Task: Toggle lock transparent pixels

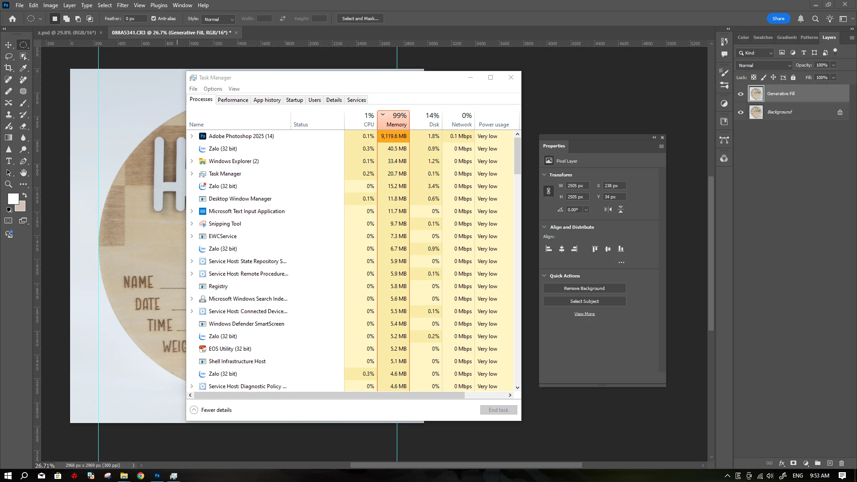Action: [x=754, y=77]
